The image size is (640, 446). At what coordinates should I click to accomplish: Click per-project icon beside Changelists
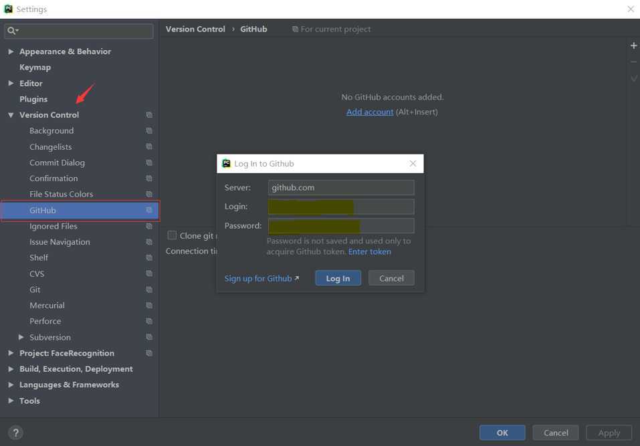pos(149,146)
